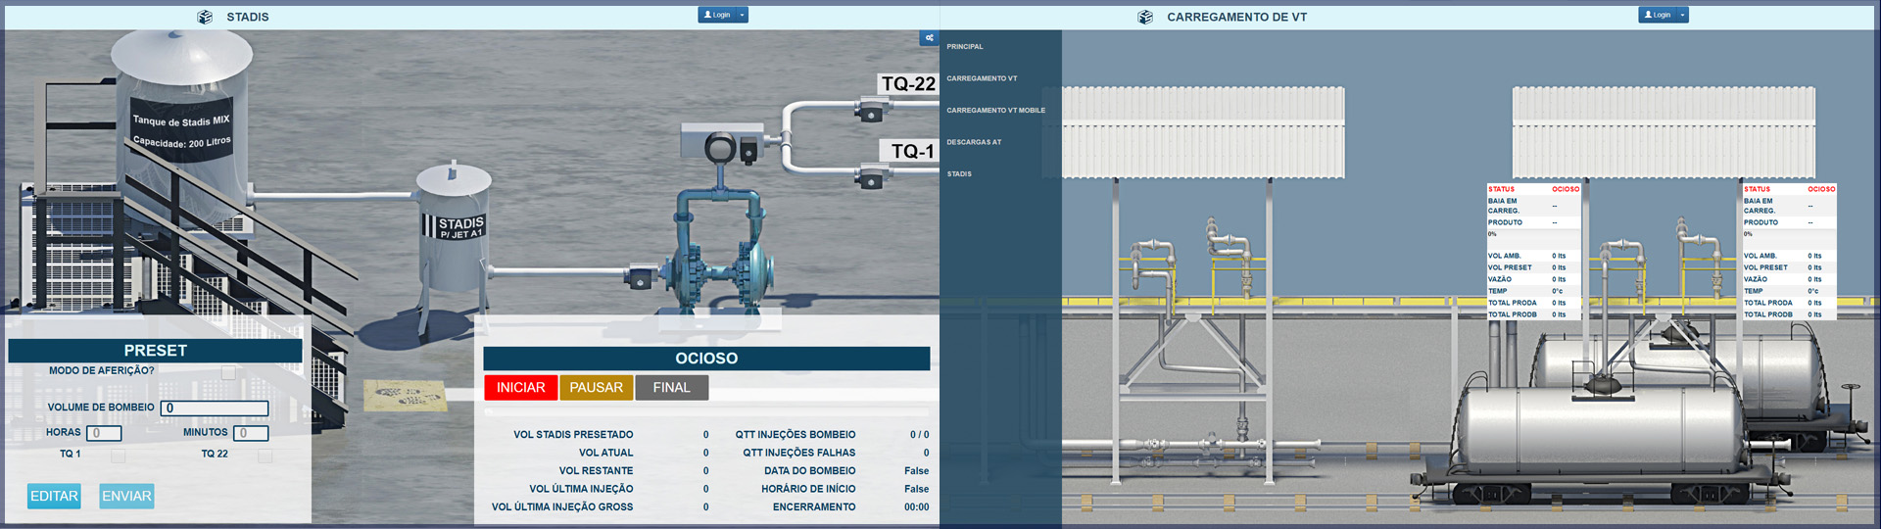Viewport: 1881px width, 529px height.
Task: Expand Login dropdown arrow in Carregamento panel
Action: 1683,15
